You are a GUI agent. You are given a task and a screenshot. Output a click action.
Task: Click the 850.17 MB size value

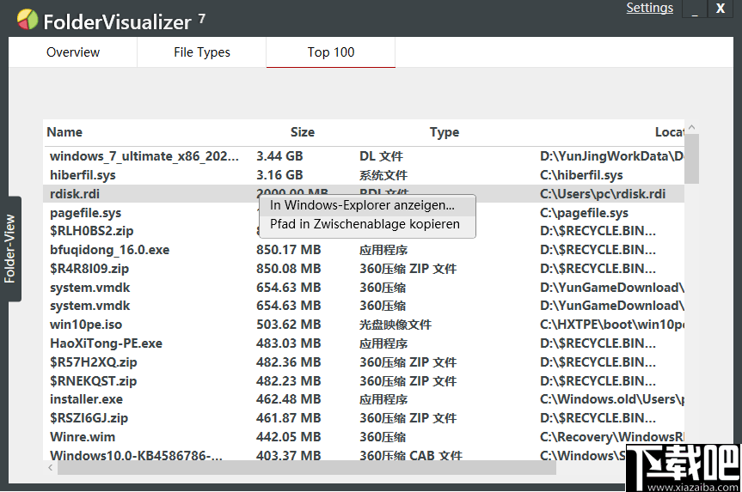point(289,250)
